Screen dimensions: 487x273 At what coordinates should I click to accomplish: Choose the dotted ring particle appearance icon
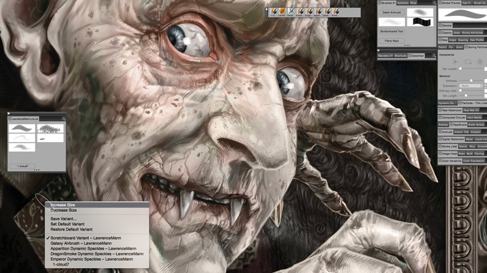pos(468,62)
